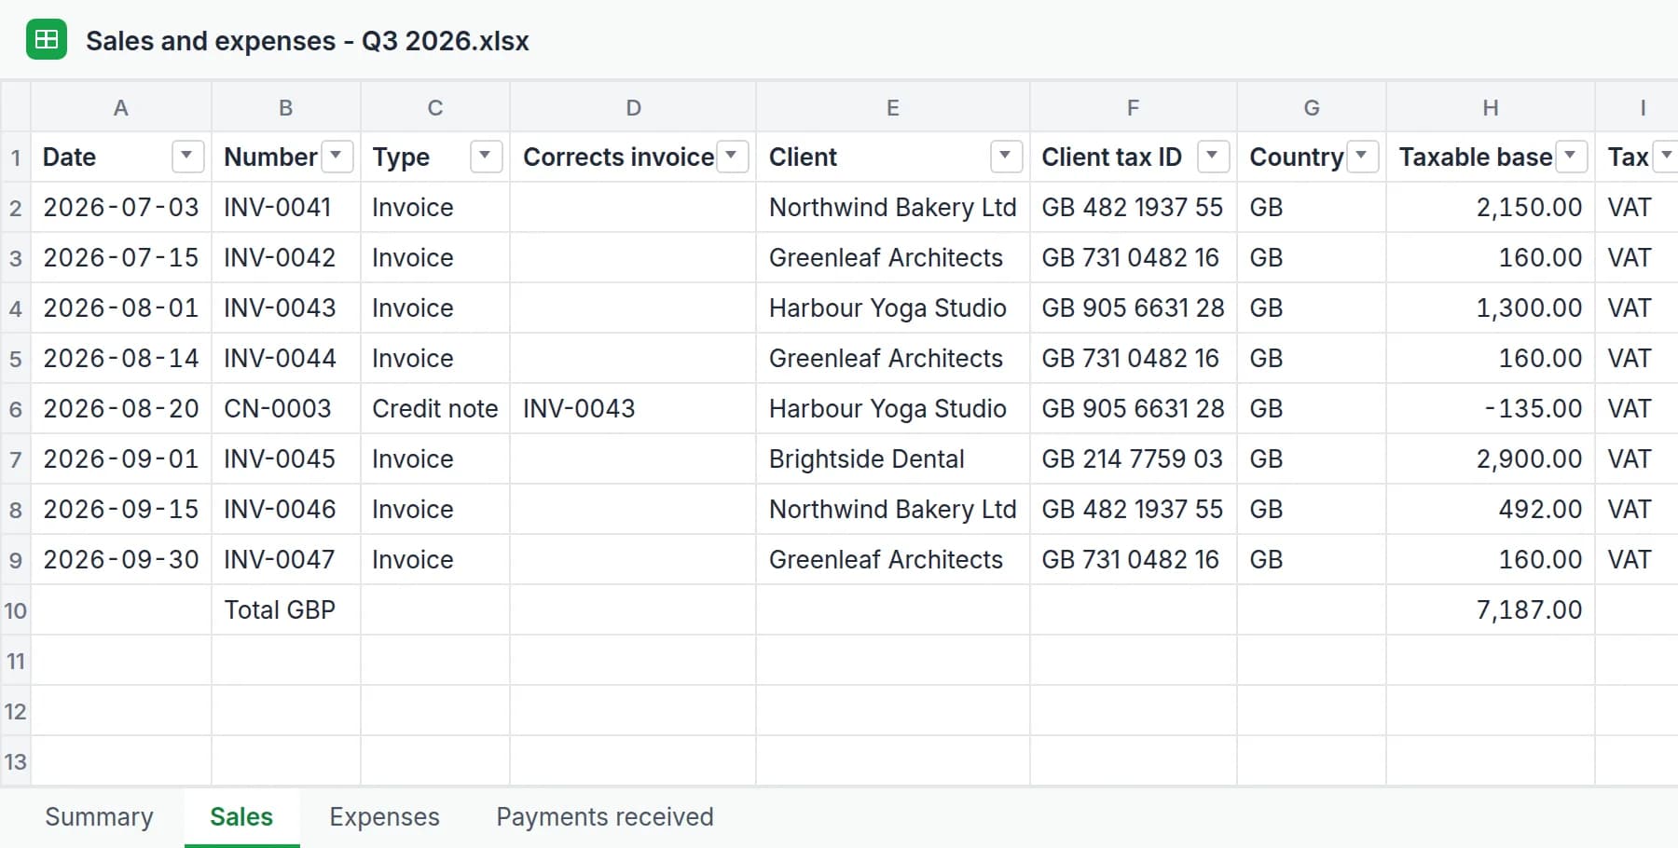Select column A header

tap(121, 107)
